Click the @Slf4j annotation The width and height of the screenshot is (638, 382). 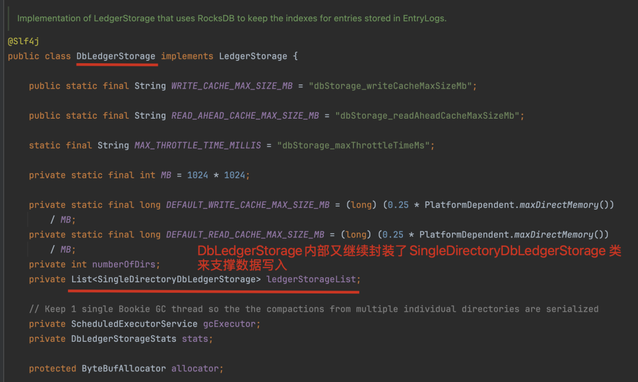tap(24, 41)
